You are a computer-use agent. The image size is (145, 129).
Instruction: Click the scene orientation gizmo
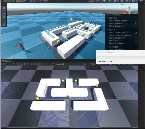[x=129, y=11]
